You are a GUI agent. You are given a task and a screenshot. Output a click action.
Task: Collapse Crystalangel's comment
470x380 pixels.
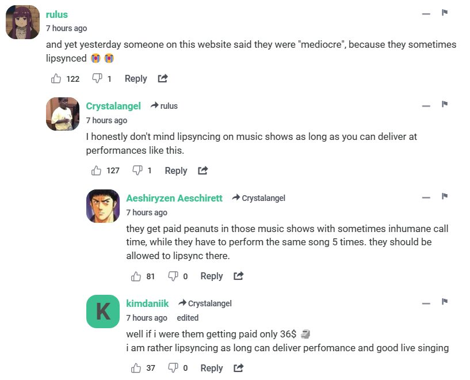pos(426,106)
